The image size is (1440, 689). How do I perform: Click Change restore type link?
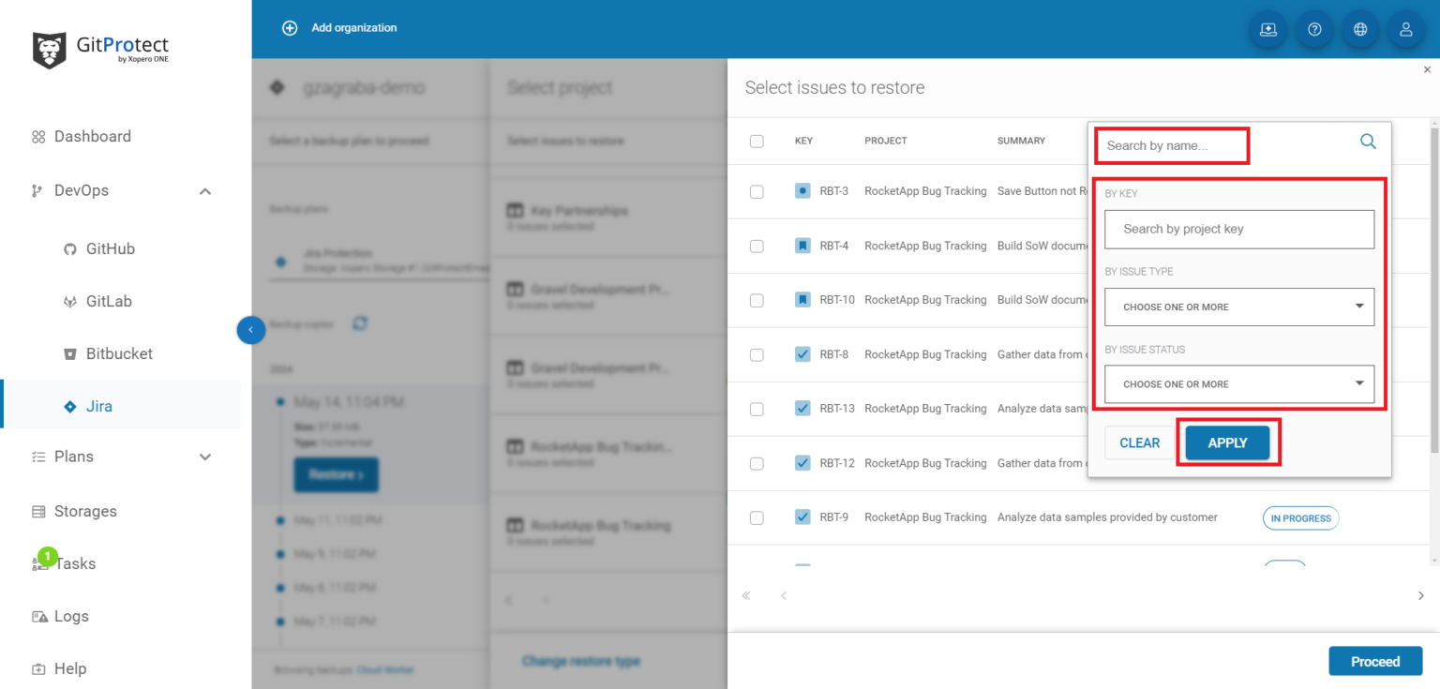point(581,661)
